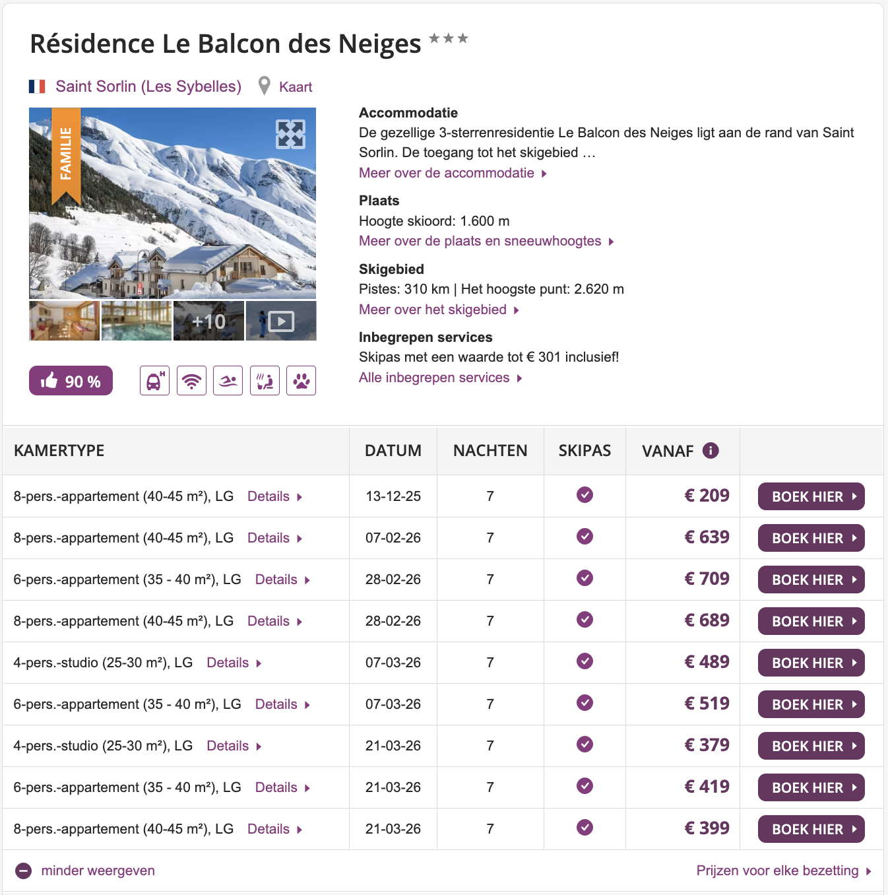Screen dimensions: 888x895
Task: Open the Kaart link
Action: pos(296,86)
